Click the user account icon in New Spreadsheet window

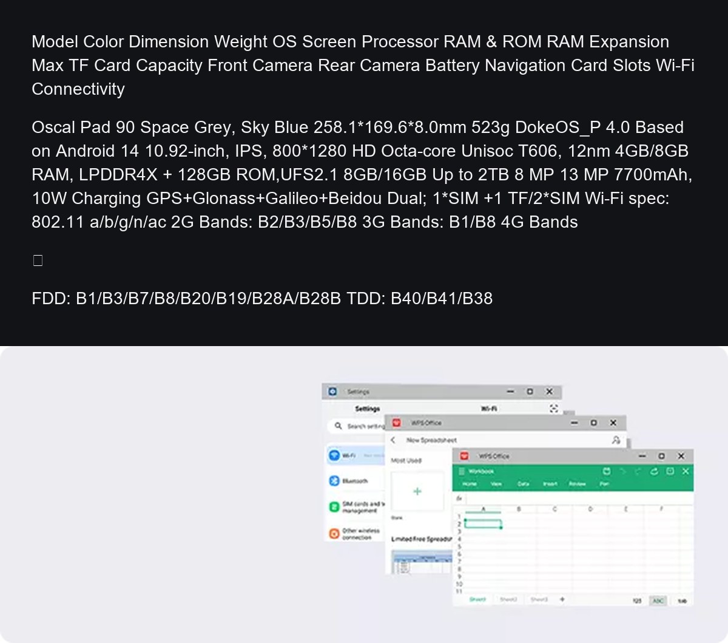pyautogui.click(x=616, y=440)
